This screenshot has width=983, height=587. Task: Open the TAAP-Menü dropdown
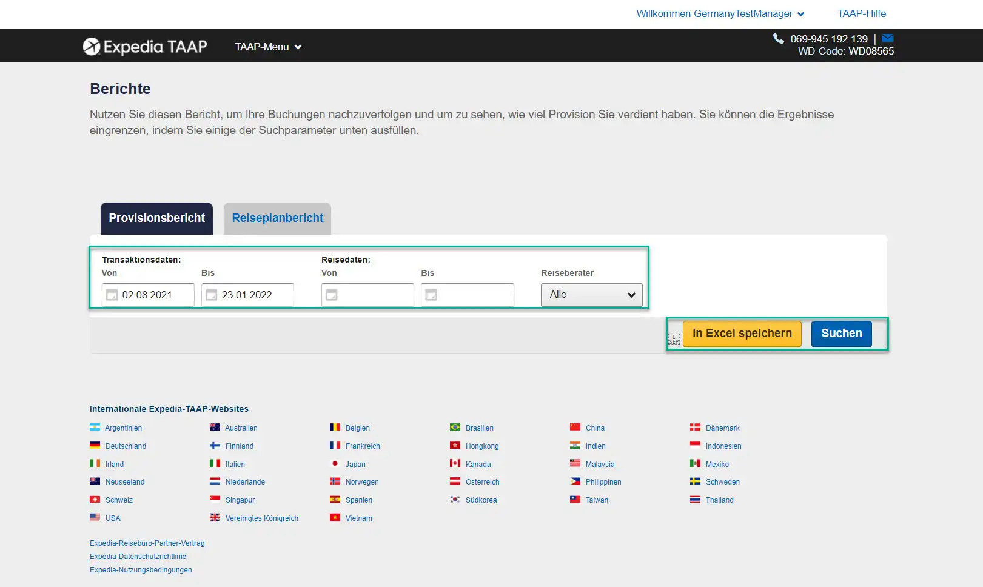268,47
